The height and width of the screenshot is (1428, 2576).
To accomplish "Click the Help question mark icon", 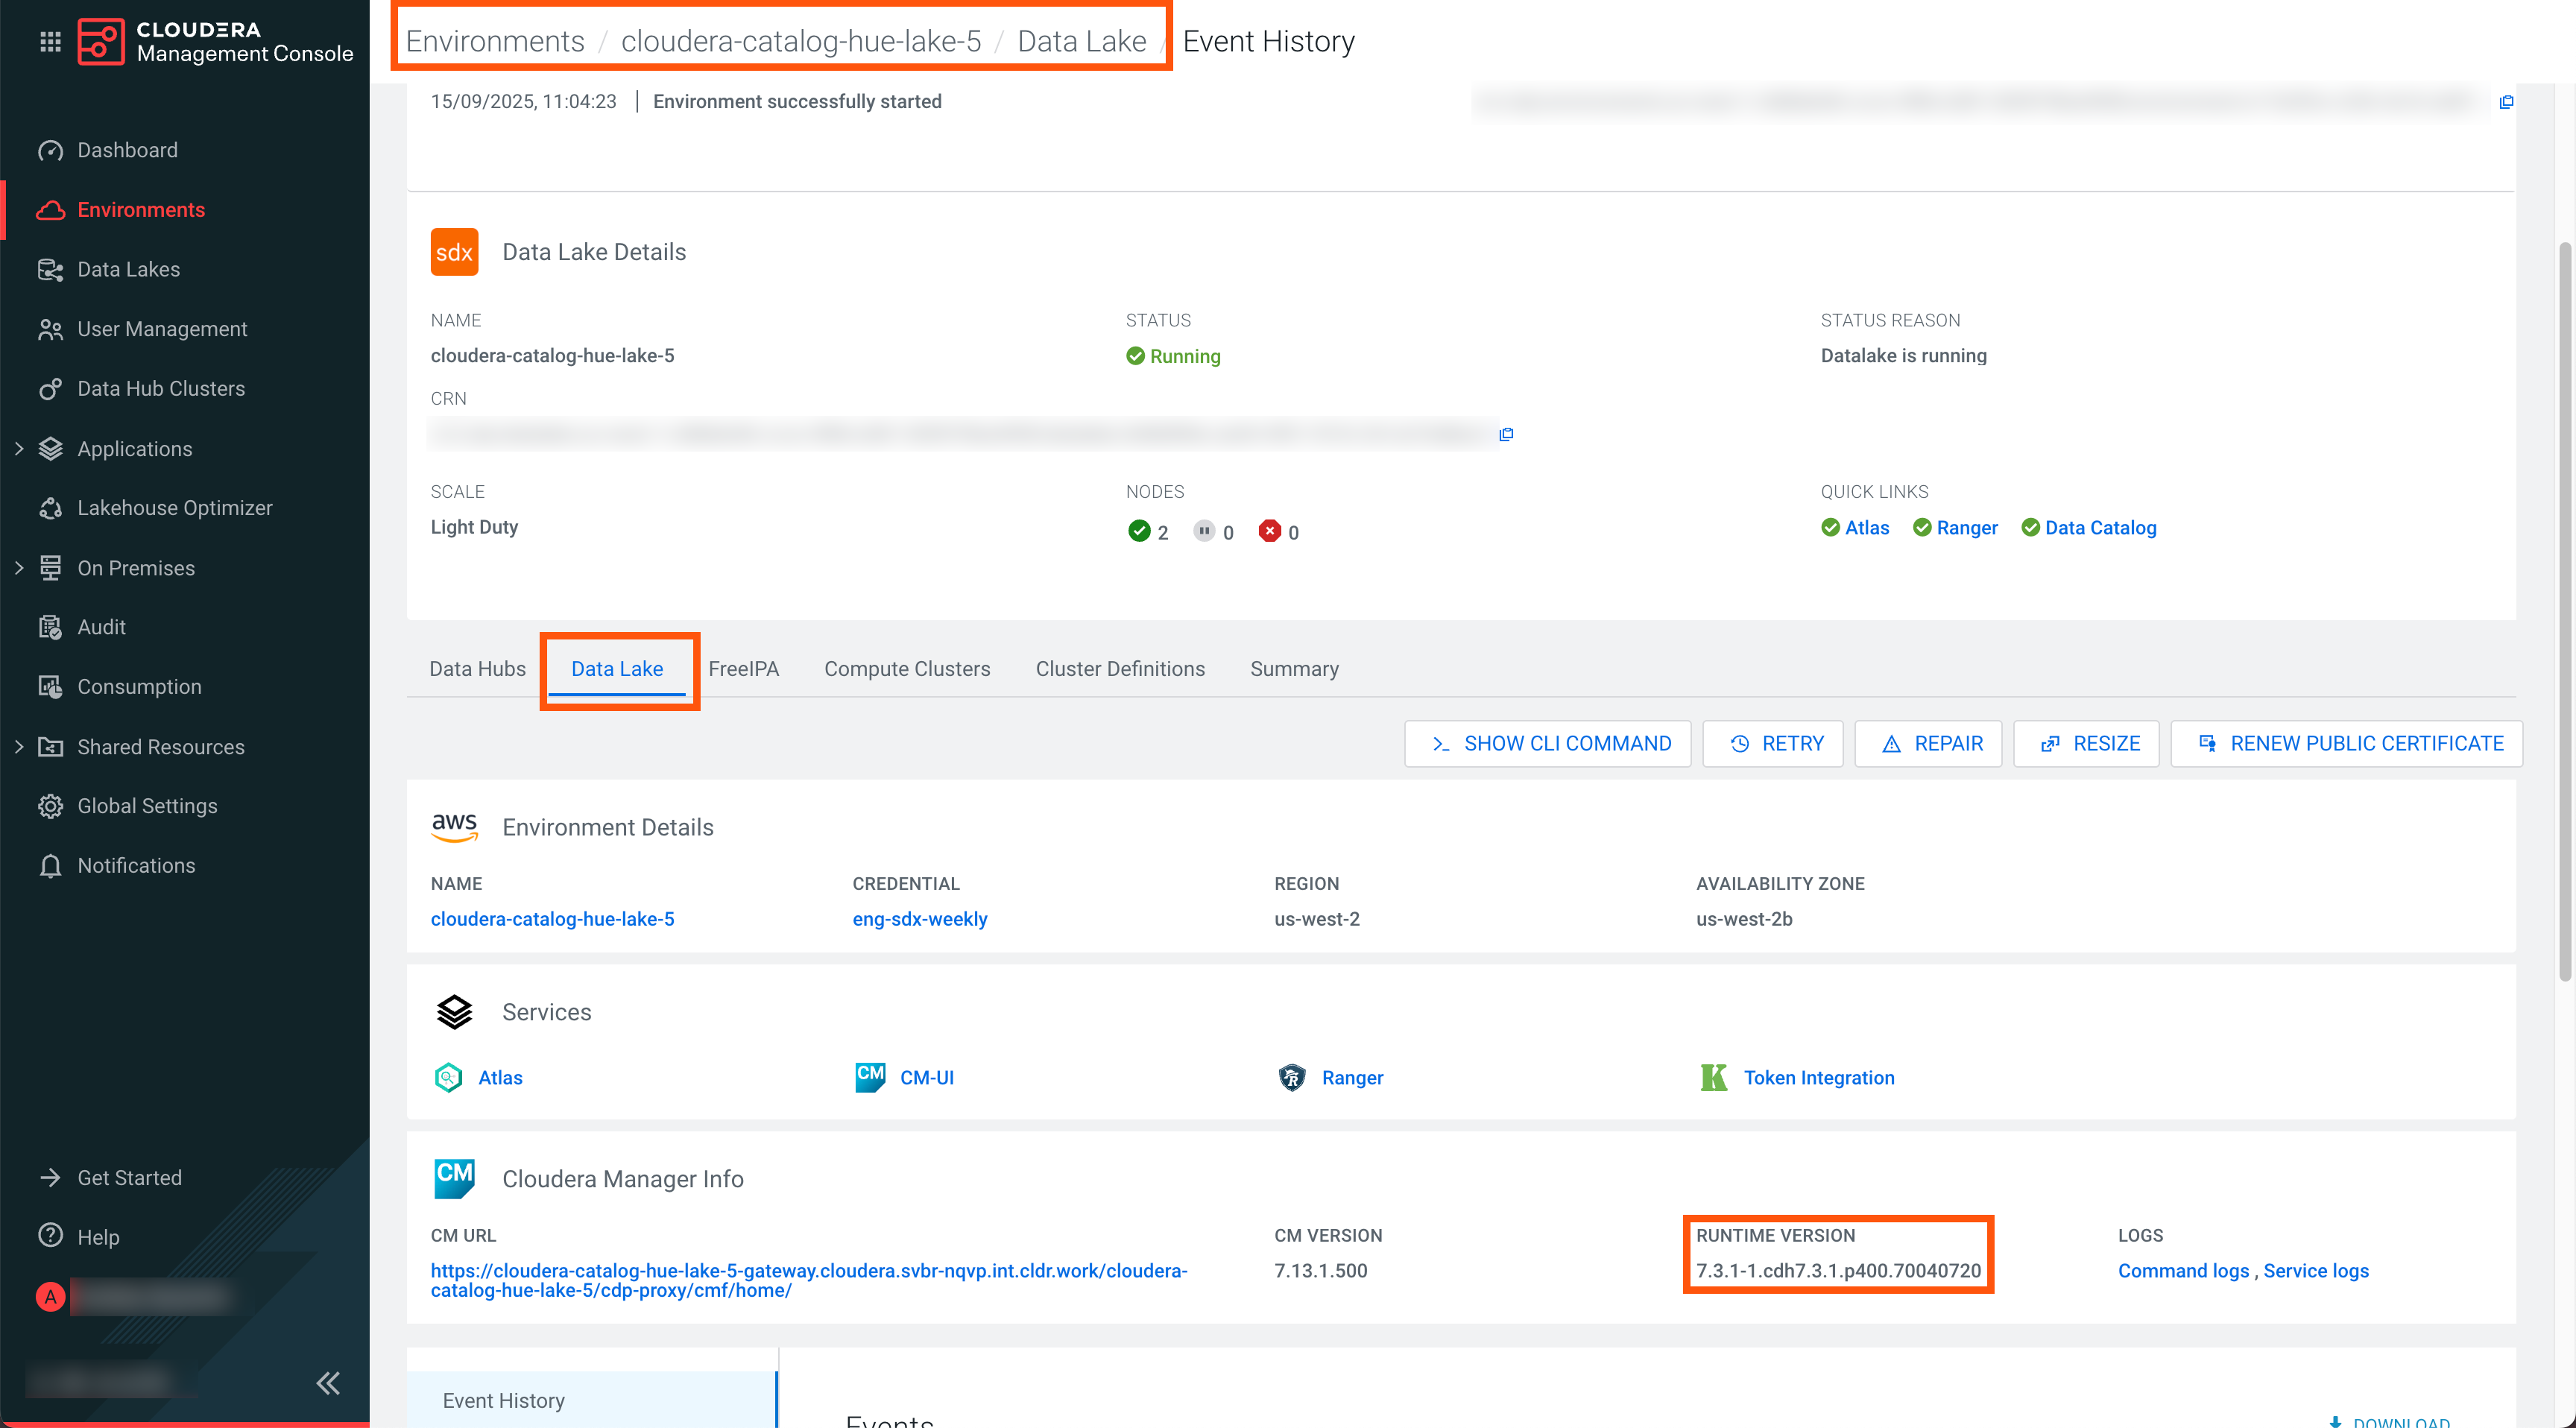I will point(50,1236).
